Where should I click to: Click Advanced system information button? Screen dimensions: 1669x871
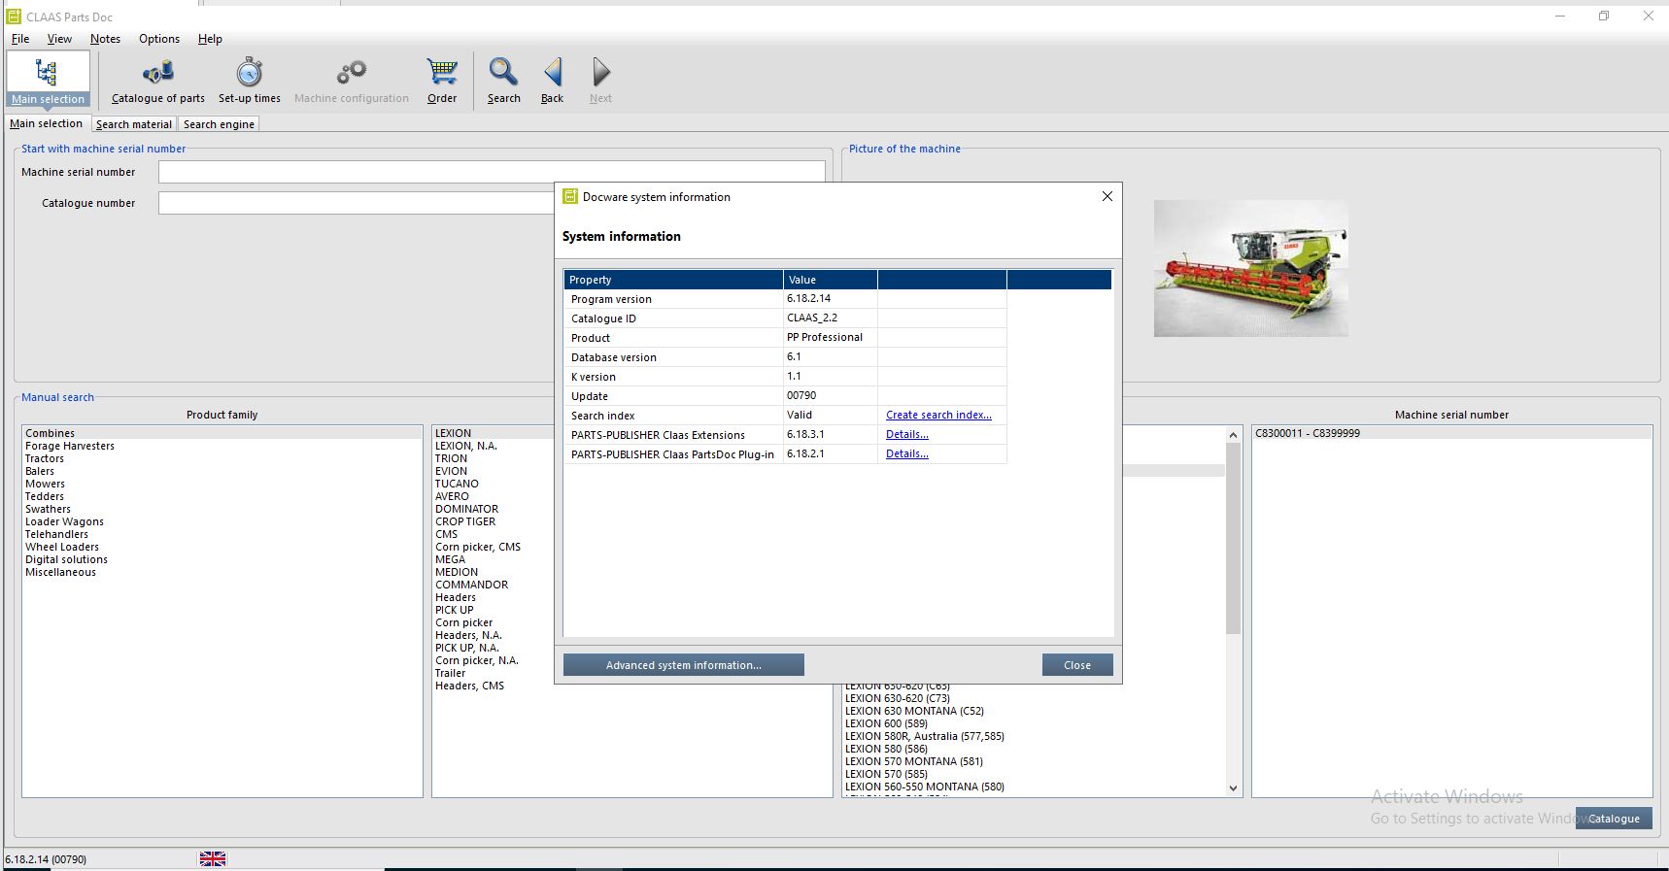[683, 665]
